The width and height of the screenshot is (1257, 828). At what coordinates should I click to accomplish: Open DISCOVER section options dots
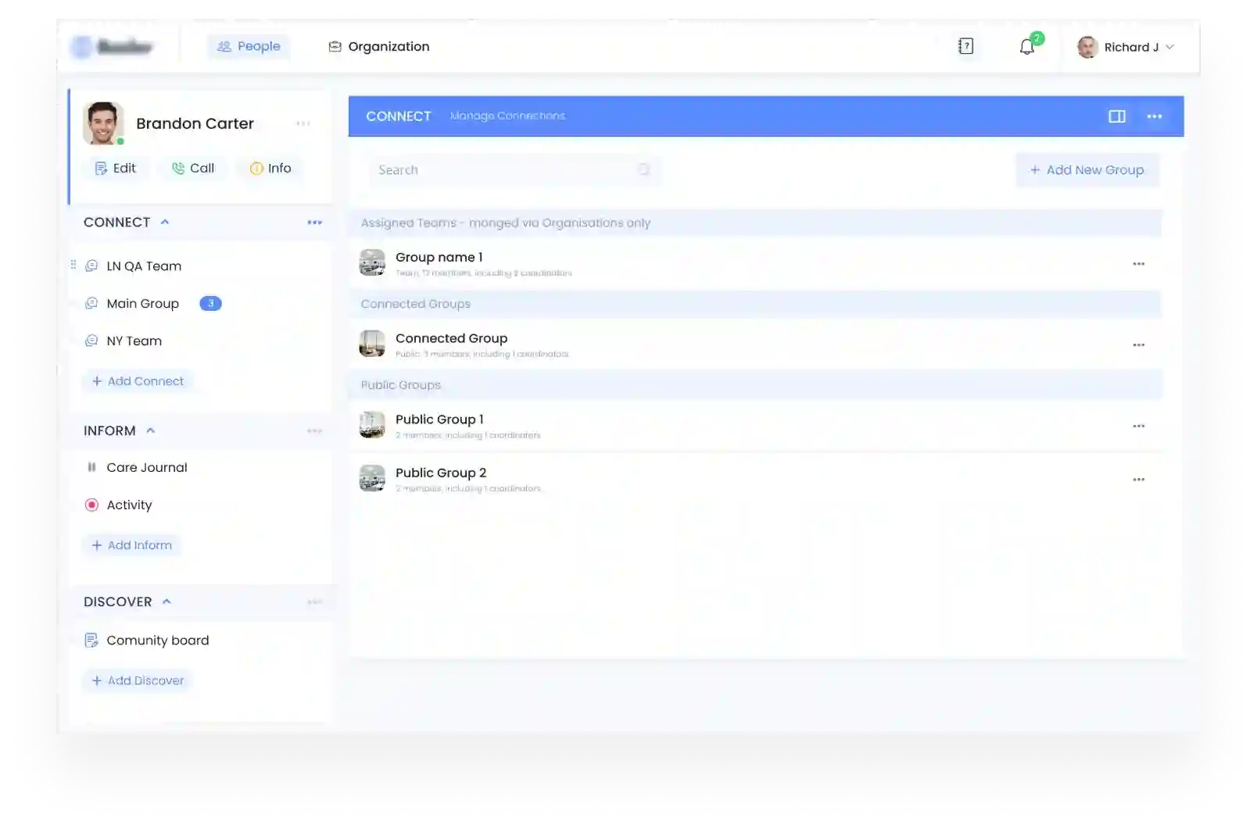(314, 601)
